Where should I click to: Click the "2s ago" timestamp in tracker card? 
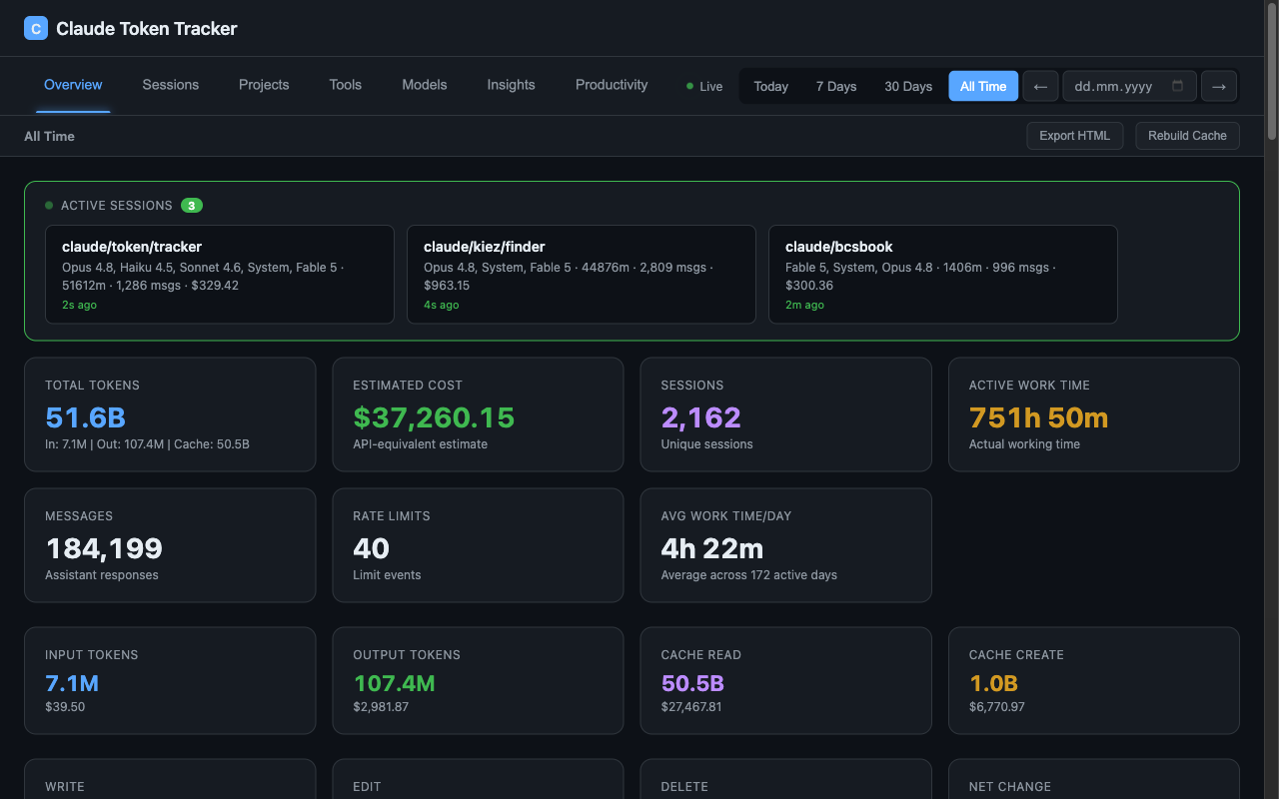tap(79, 305)
